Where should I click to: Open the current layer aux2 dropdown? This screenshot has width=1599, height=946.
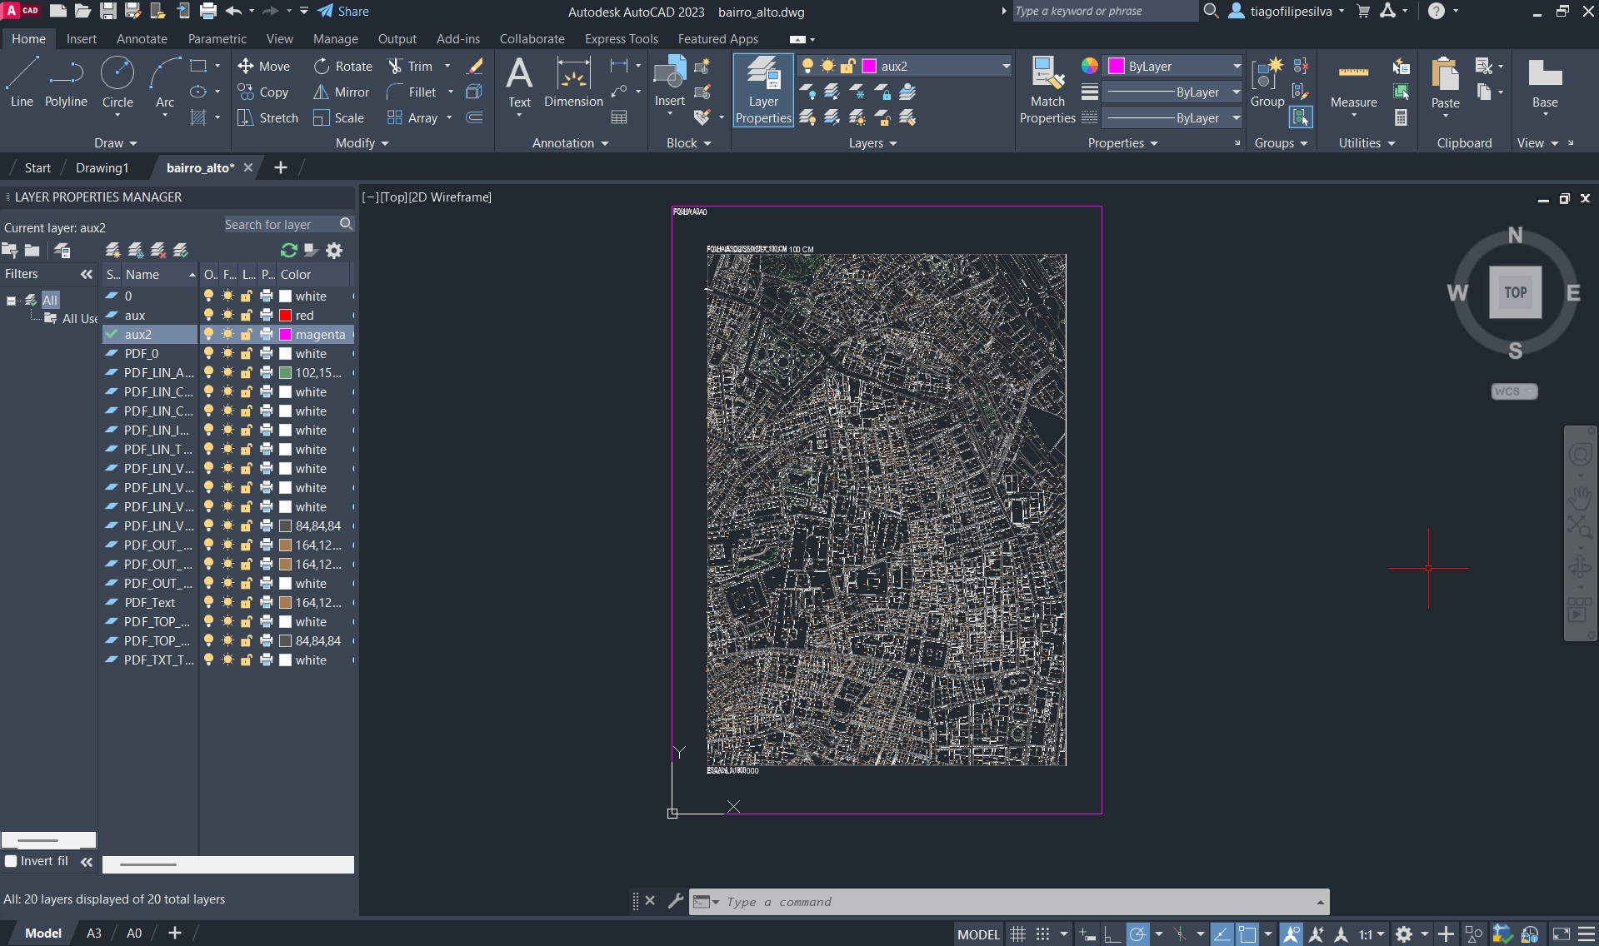1006,67
